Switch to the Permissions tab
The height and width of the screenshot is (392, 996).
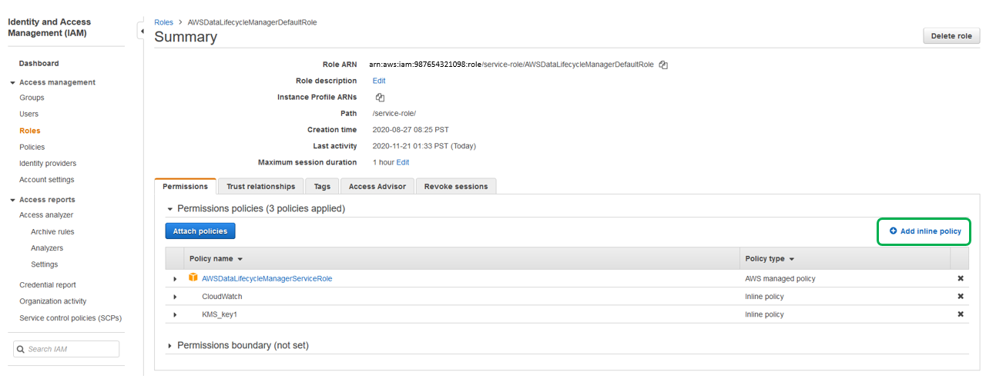185,186
